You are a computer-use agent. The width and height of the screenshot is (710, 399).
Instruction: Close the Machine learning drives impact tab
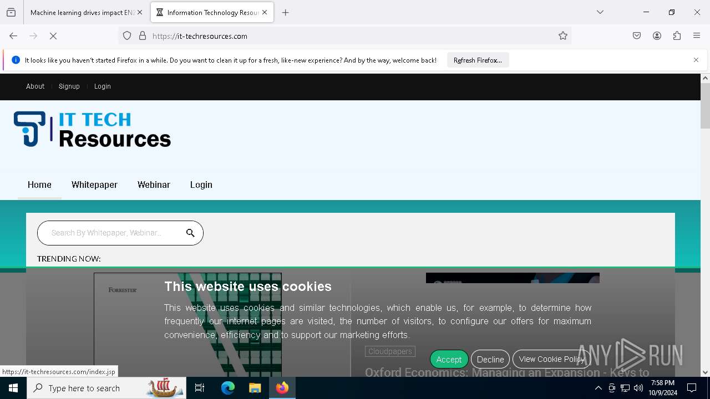[140, 12]
